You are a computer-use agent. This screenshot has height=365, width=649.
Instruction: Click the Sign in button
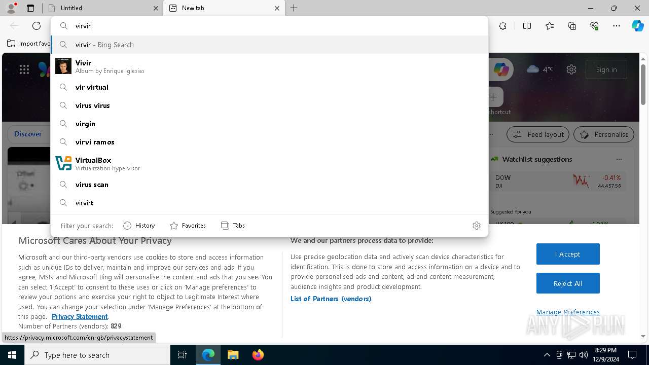[606, 69]
